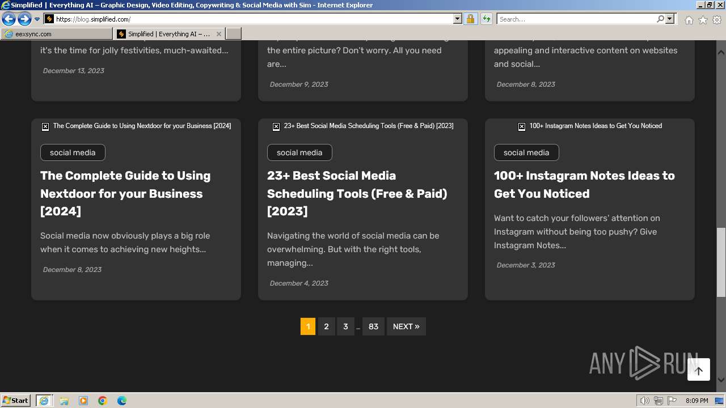Screen dimensions: 726x408
Task: Click the Nextdoor article excerpt text
Action: (125, 243)
